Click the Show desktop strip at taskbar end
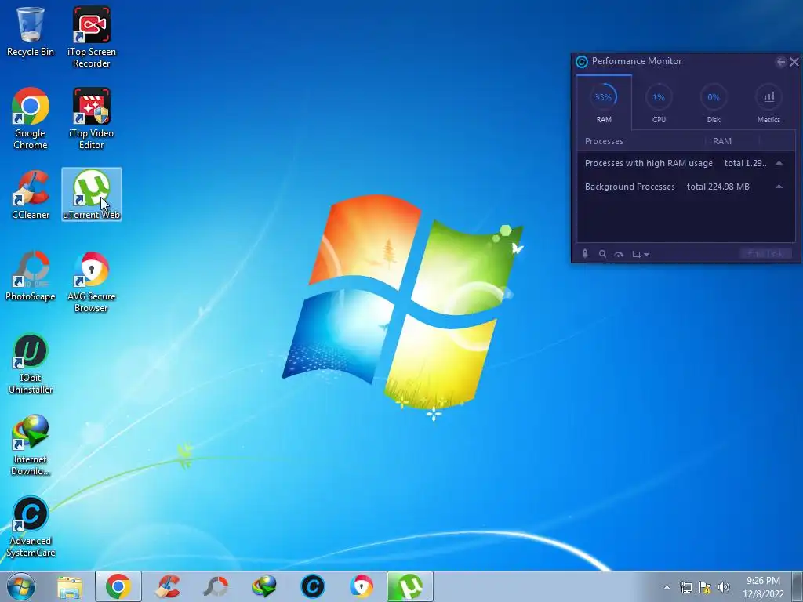The width and height of the screenshot is (803, 602). 798,586
